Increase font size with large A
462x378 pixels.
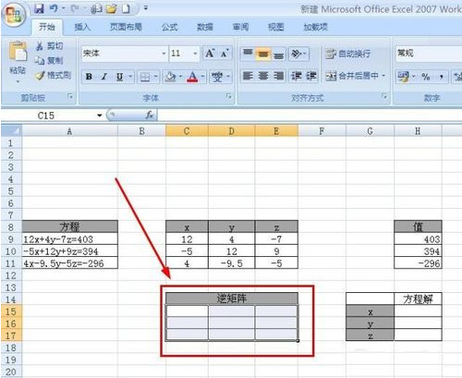tap(210, 54)
